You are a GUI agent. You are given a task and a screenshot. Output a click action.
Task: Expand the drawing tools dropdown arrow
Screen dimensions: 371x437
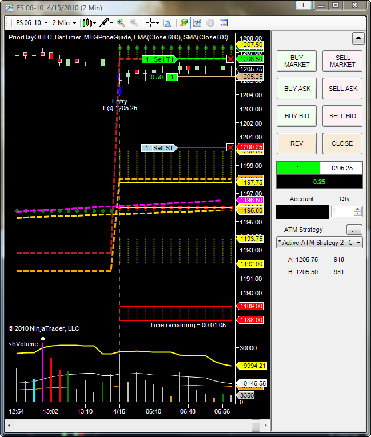point(111,23)
